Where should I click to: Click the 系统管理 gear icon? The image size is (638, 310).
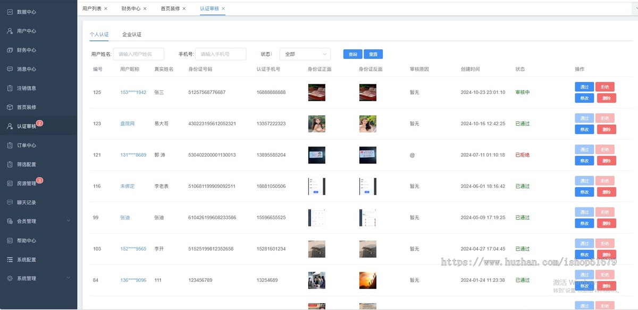tap(10, 278)
